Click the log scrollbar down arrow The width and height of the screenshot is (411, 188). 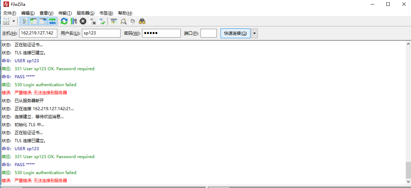pyautogui.click(x=408, y=182)
